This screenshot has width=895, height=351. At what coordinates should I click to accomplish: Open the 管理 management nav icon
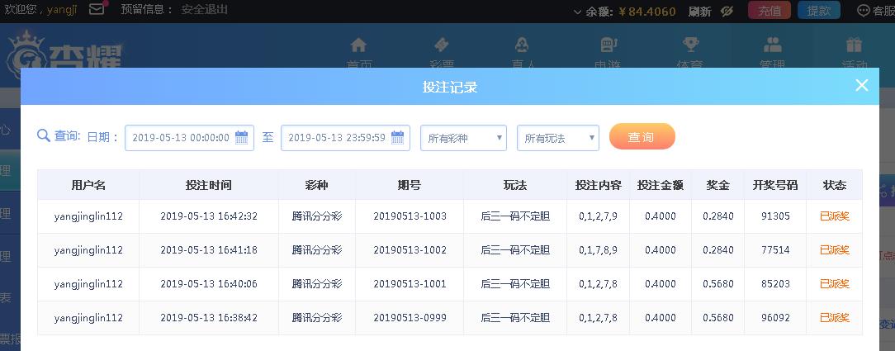click(x=773, y=45)
